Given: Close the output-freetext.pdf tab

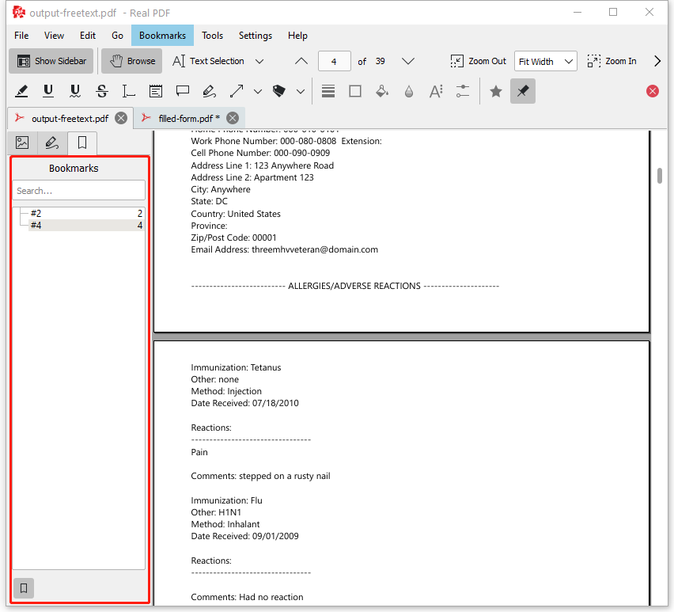Looking at the screenshot, I should (x=121, y=118).
